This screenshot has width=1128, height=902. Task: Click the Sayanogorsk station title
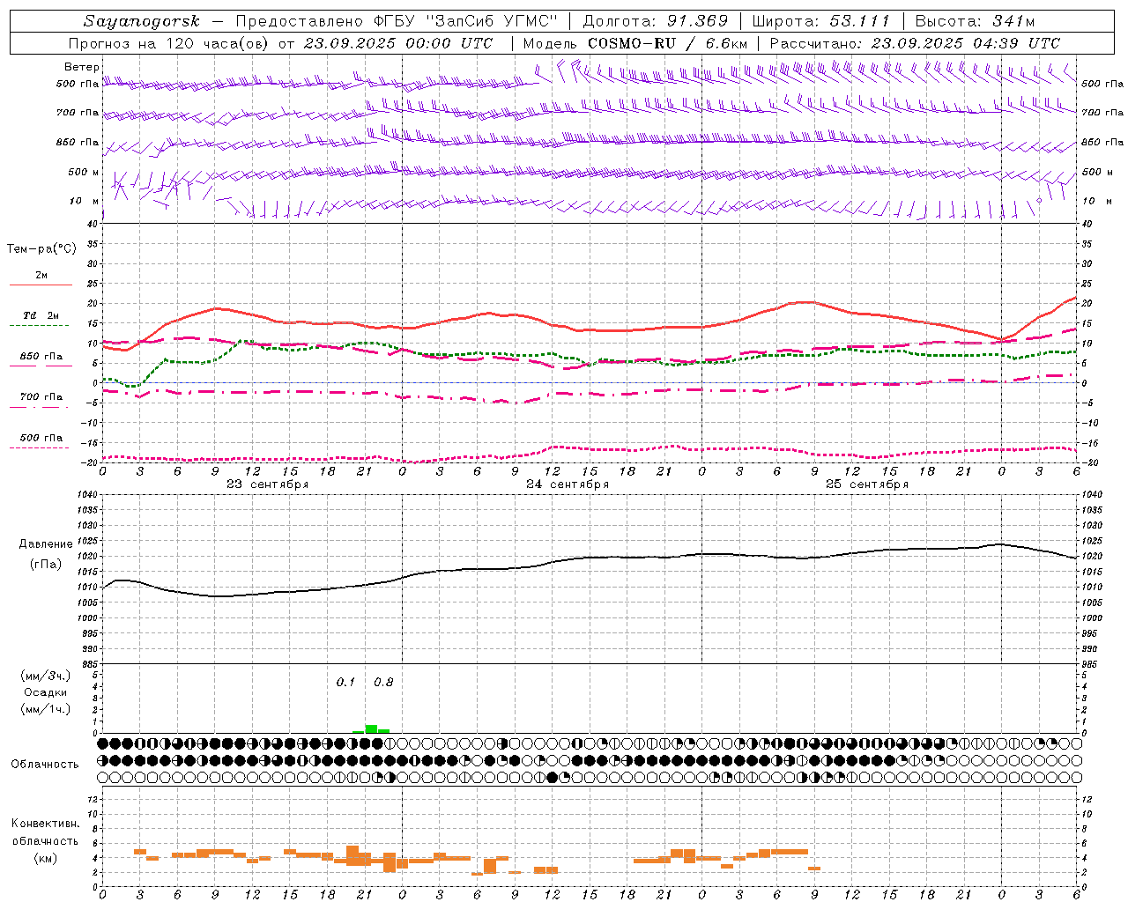[x=142, y=21]
